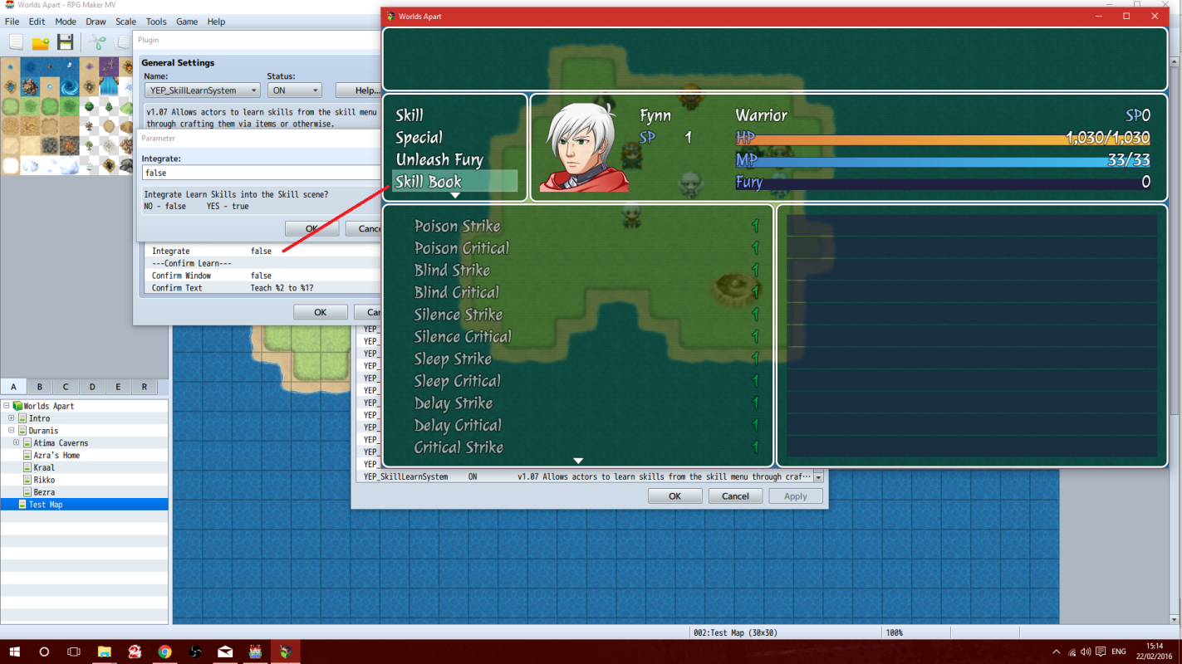Screen dimensions: 1182x664
Task: Click Fynn's character portrait
Action: point(584,147)
